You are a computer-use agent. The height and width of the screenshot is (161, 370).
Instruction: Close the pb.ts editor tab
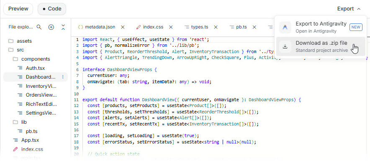pyautogui.click(x=254, y=27)
